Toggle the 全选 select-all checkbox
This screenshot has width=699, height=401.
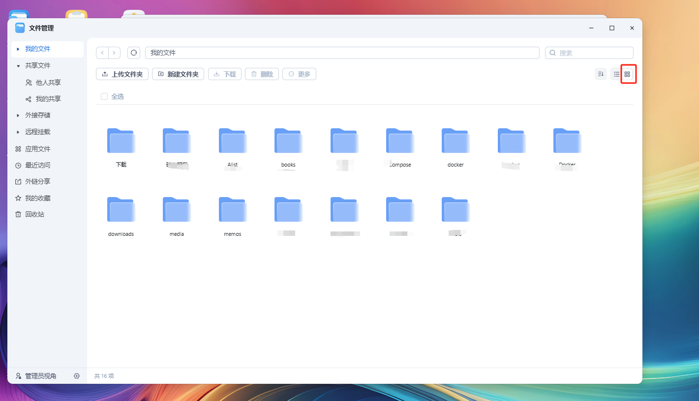[x=104, y=96]
